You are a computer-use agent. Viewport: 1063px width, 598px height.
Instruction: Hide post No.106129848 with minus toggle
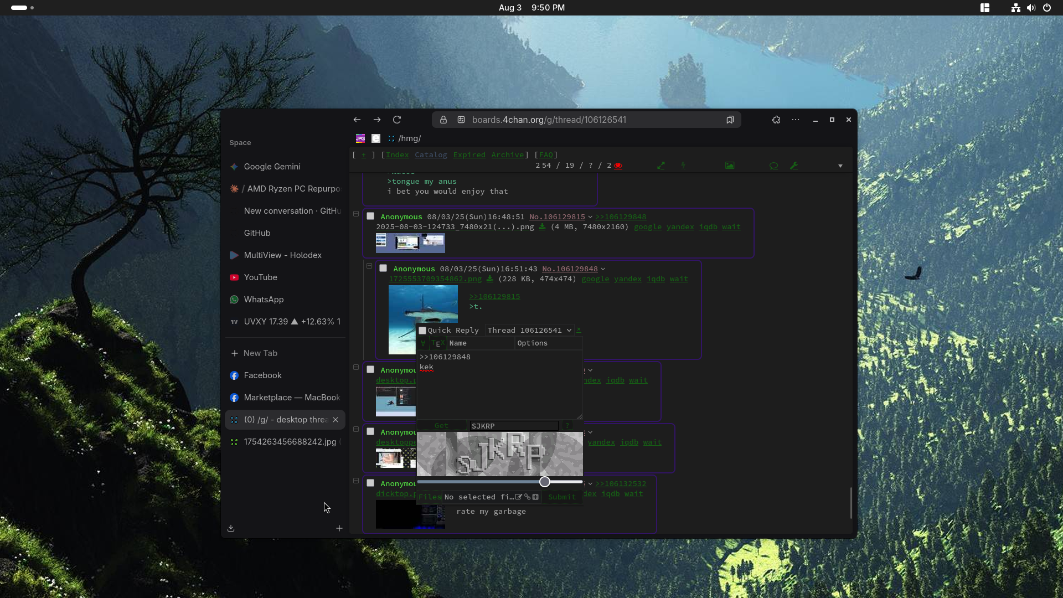coord(369,266)
